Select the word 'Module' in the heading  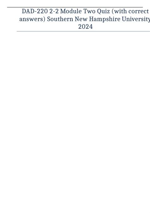pos(71,11)
